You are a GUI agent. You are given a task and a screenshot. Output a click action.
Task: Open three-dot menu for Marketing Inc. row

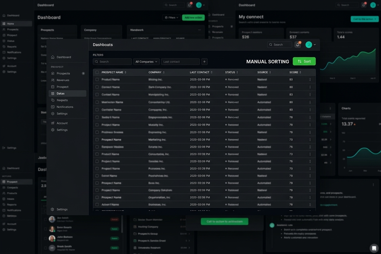coord(310,140)
